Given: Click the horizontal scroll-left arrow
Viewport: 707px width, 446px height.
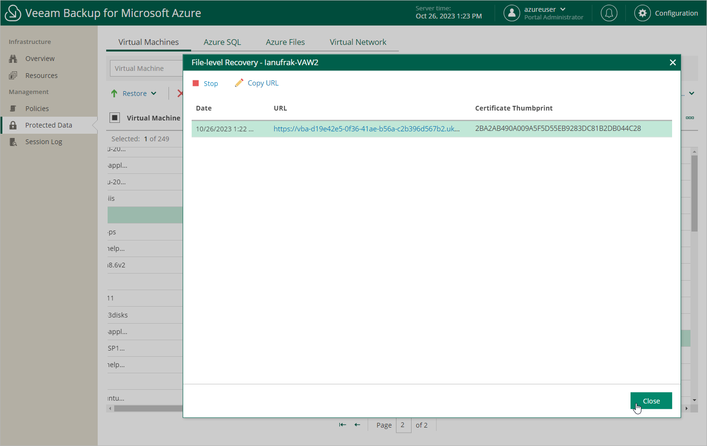Looking at the screenshot, I should pos(110,408).
